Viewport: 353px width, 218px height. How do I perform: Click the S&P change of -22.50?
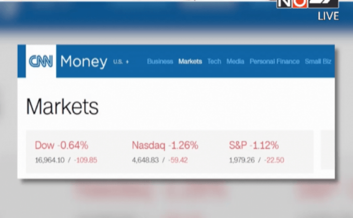(274, 160)
